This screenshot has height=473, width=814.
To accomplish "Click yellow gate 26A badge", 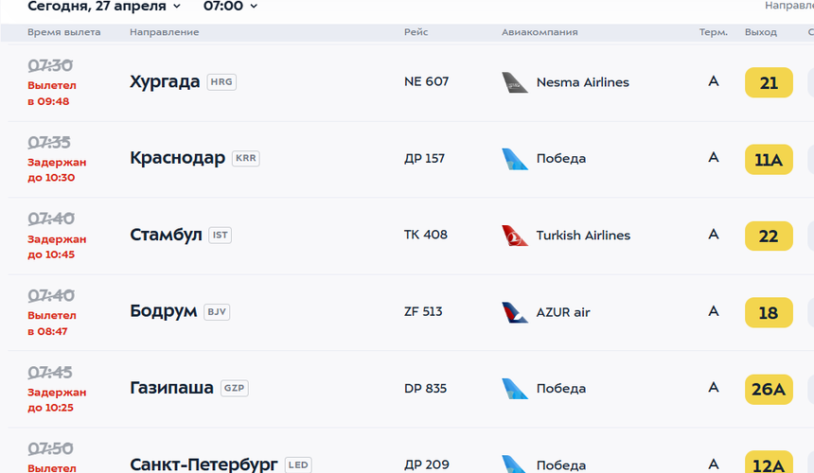I will (769, 389).
